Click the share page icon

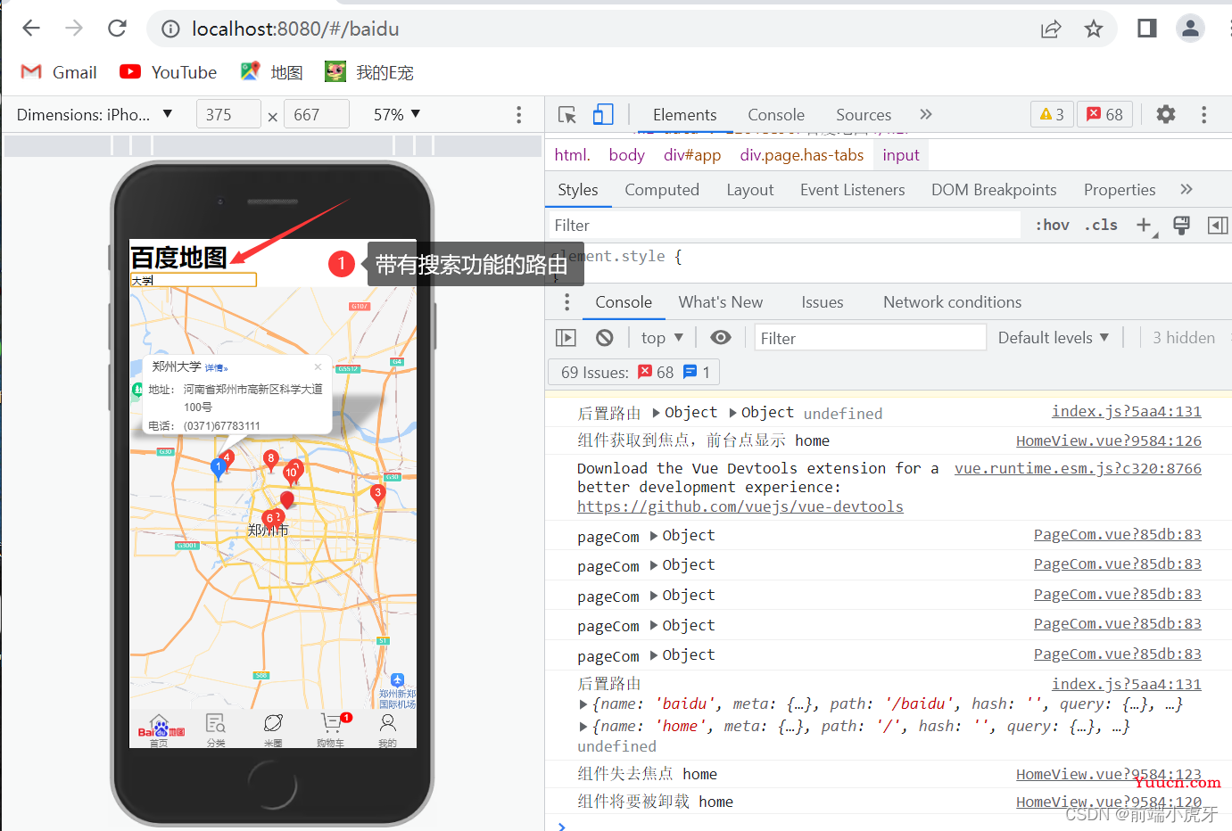click(x=1051, y=29)
